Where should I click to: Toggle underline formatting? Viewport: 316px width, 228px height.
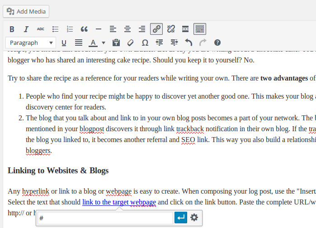pyautogui.click(x=64, y=43)
